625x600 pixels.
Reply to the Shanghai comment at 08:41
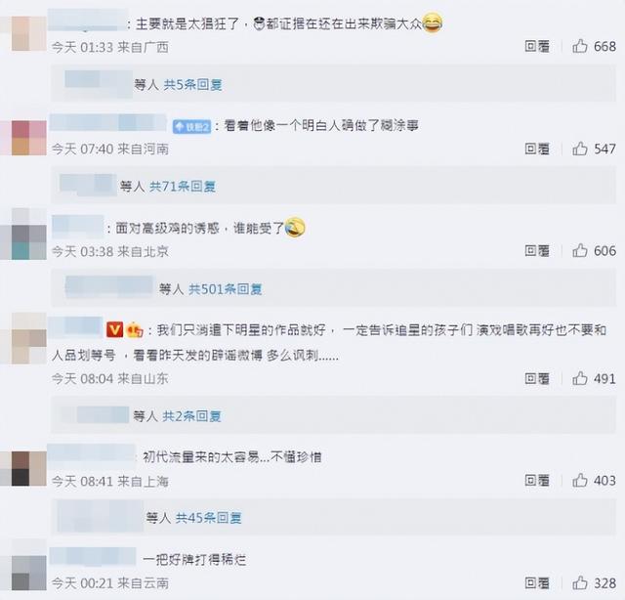pos(537,481)
